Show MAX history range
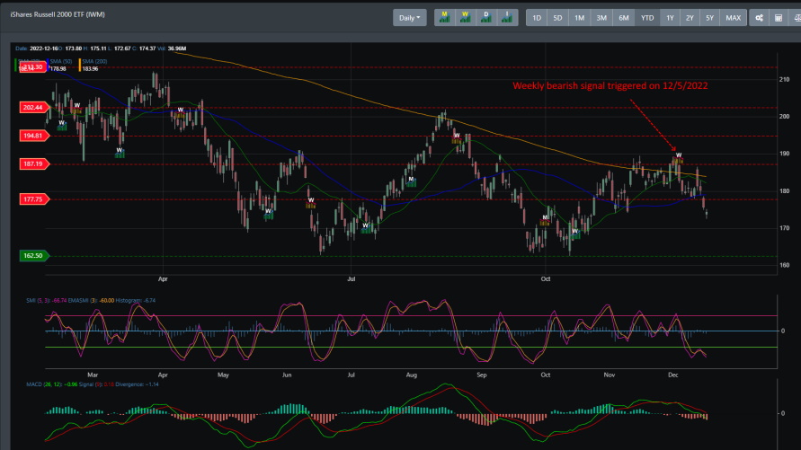Image resolution: width=801 pixels, height=450 pixels. pos(734,18)
